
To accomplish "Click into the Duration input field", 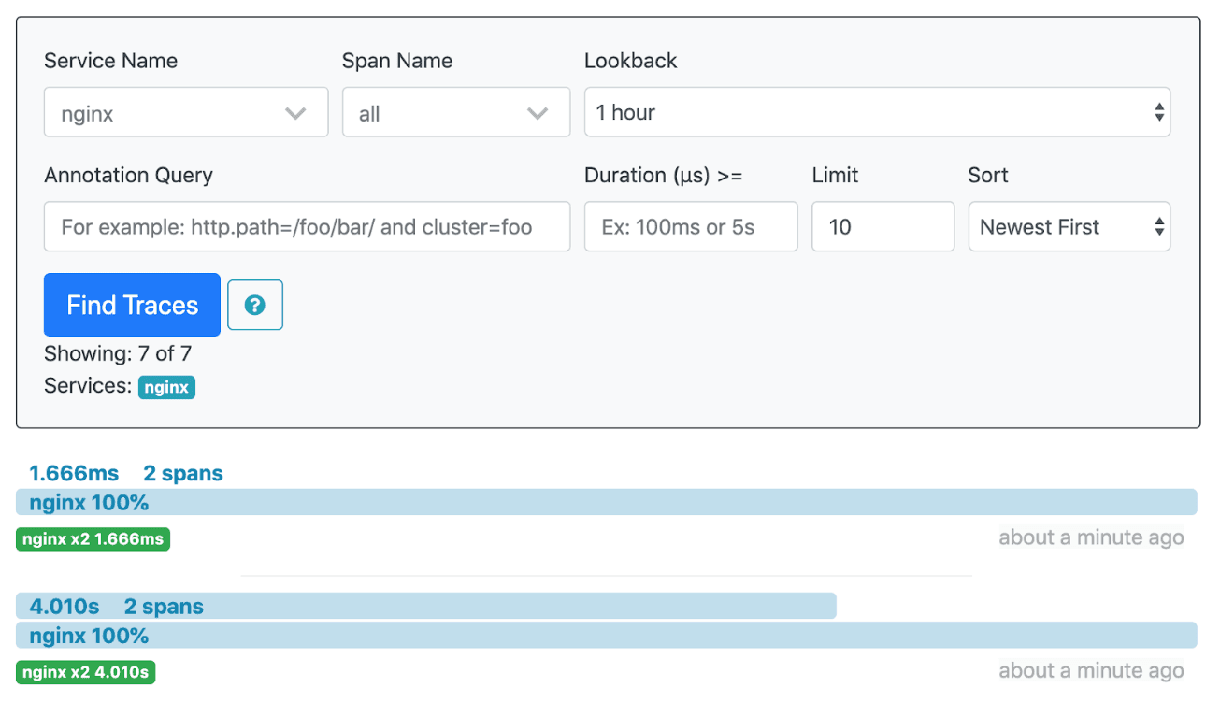I will (690, 227).
